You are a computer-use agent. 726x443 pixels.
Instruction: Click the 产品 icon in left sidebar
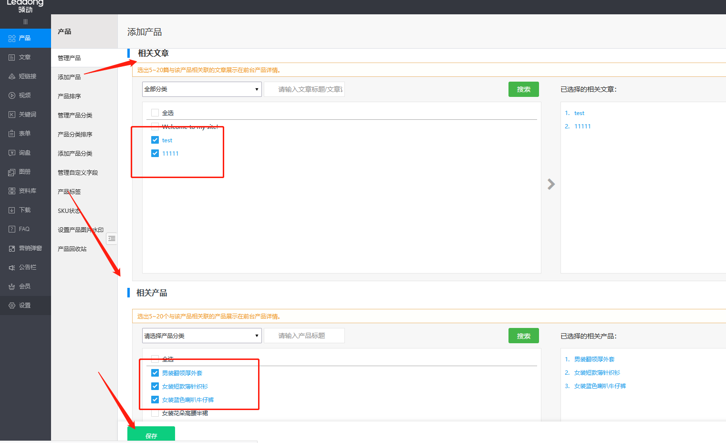click(x=12, y=38)
